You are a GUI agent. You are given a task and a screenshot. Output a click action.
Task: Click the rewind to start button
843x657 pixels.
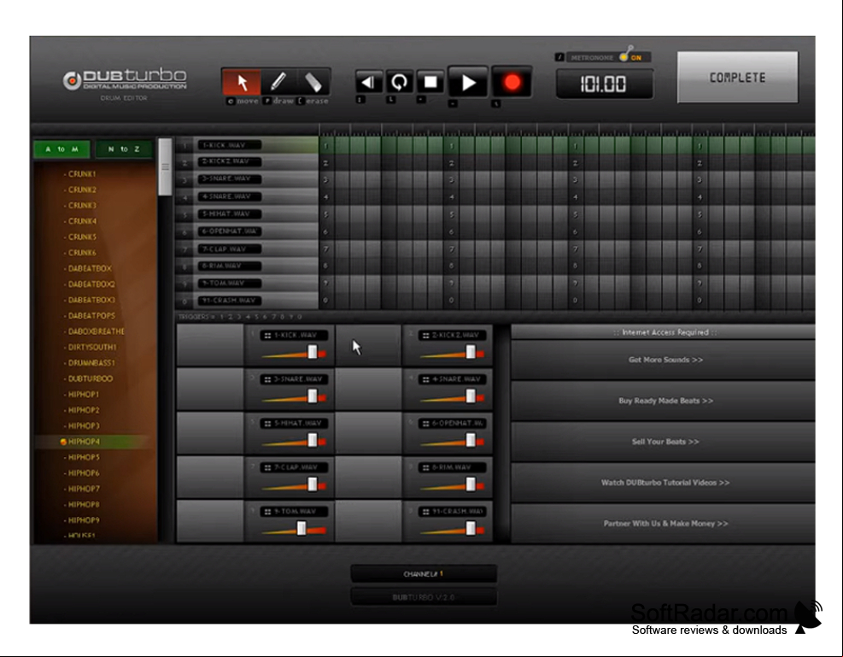coord(368,82)
